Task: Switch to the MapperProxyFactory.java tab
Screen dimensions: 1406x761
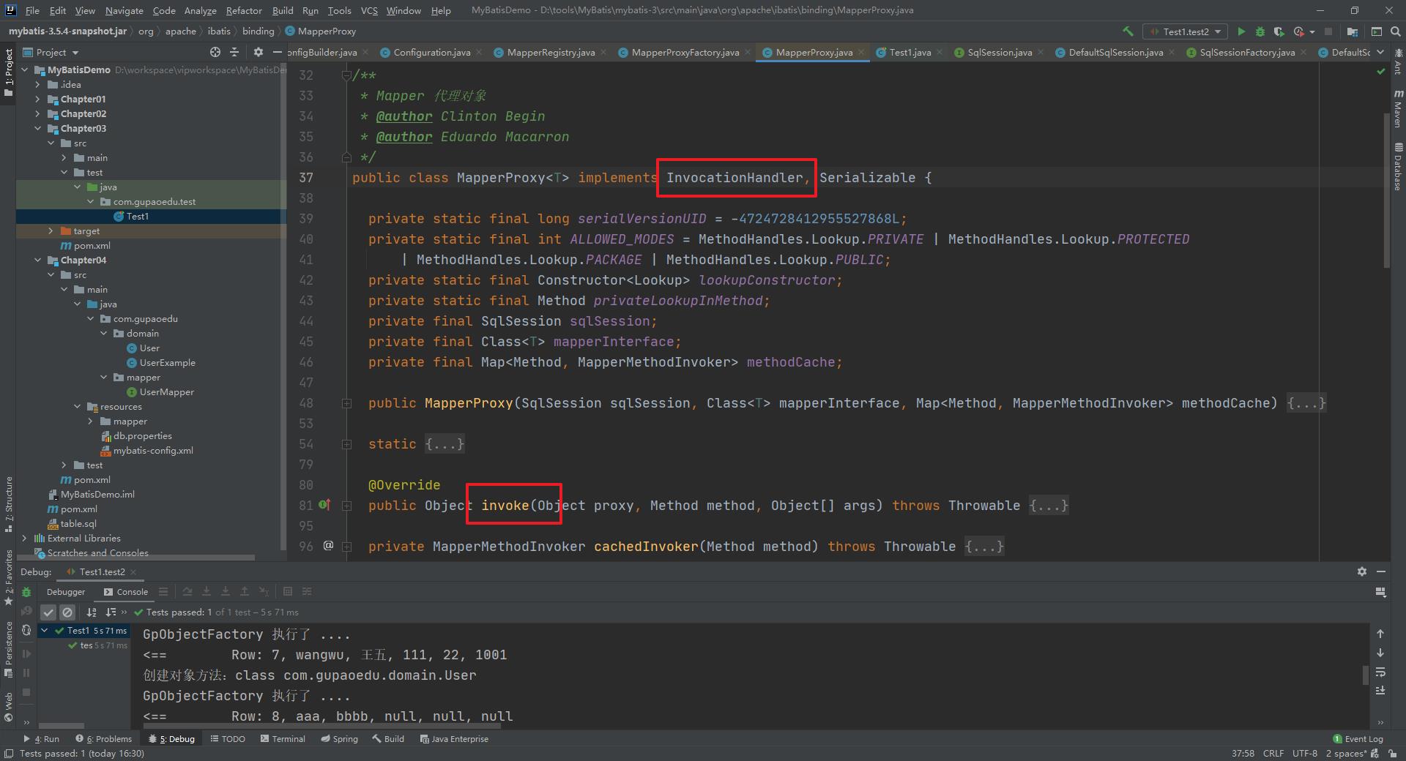Action: pyautogui.click(x=685, y=52)
